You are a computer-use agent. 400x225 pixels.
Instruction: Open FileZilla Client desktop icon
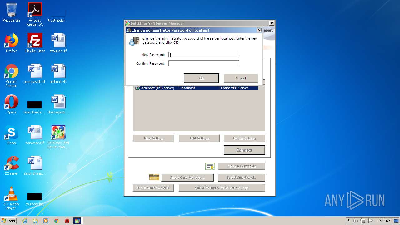click(35, 43)
